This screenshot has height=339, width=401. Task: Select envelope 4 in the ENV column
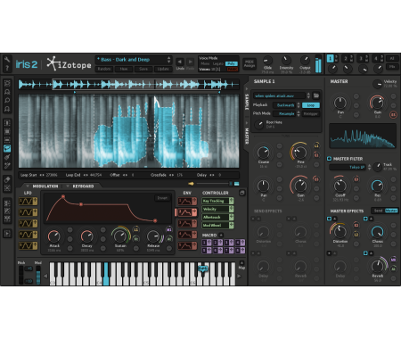pyautogui.click(x=187, y=235)
